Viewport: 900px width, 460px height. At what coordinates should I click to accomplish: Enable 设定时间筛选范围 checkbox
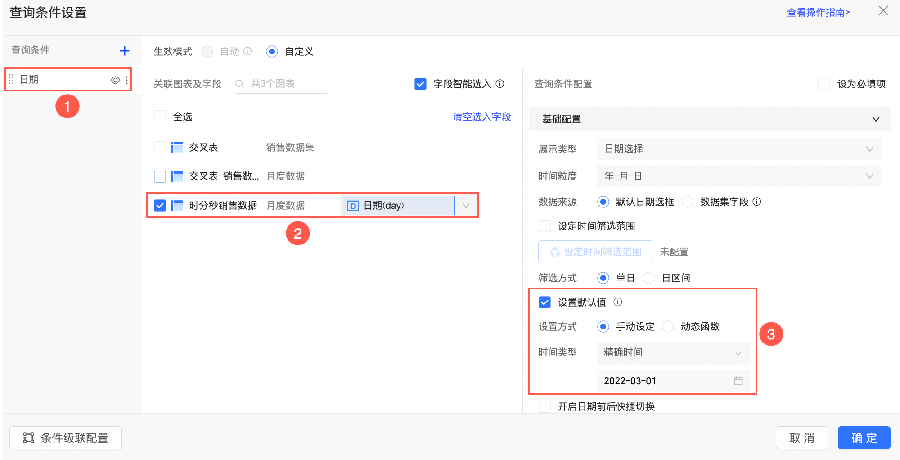pyautogui.click(x=544, y=226)
